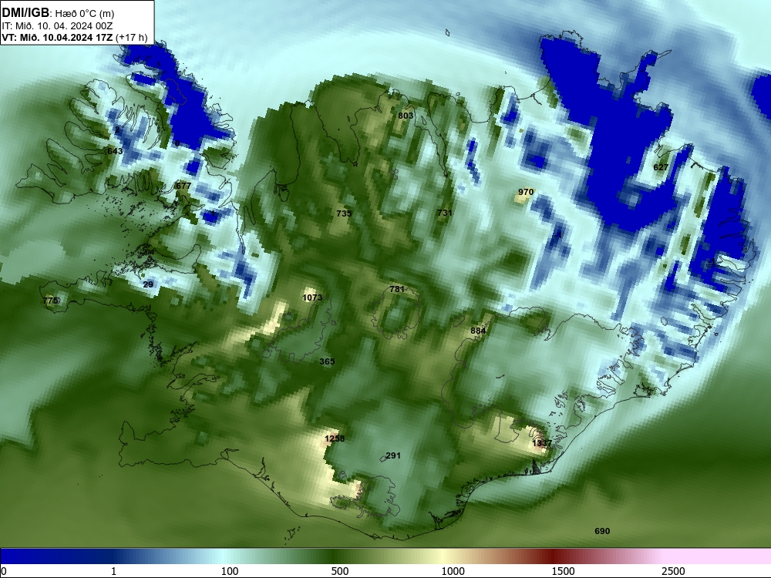Screen dimensions: 771x578
Task: Click the map value label 1337
Action: [x=542, y=443]
